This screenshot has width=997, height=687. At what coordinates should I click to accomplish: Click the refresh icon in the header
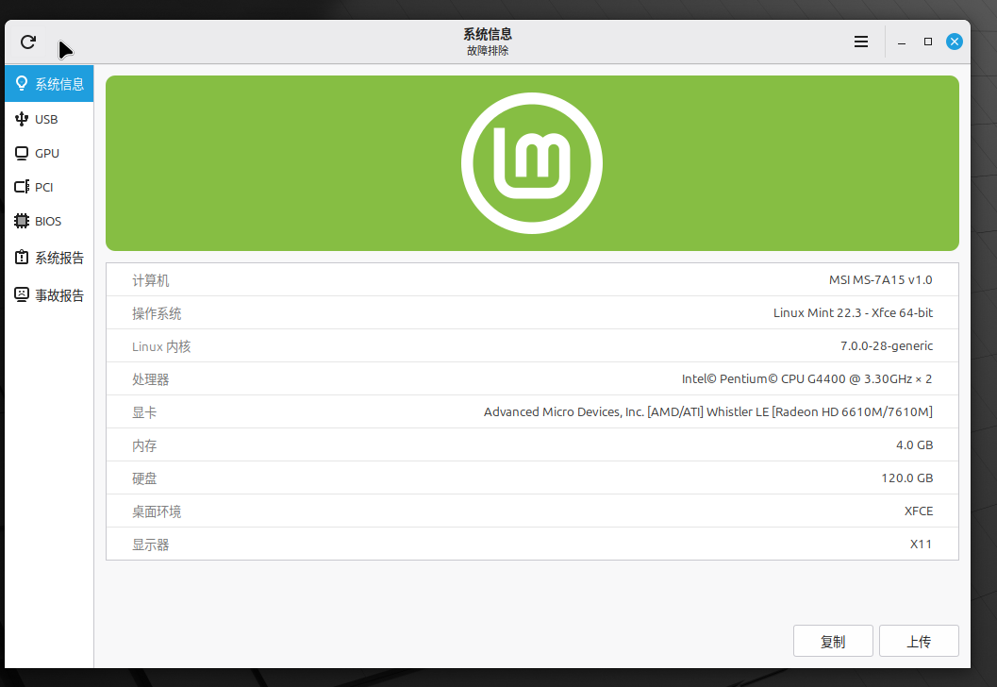coord(28,42)
